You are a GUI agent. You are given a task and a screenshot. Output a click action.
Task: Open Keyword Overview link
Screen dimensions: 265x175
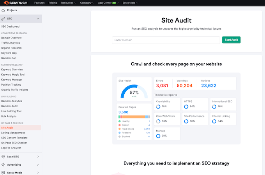pyautogui.click(x=12, y=70)
